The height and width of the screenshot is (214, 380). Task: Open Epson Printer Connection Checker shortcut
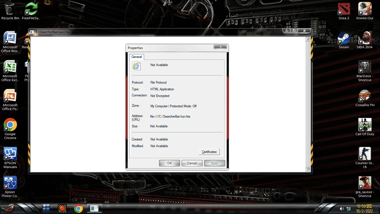pyautogui.click(x=10, y=187)
